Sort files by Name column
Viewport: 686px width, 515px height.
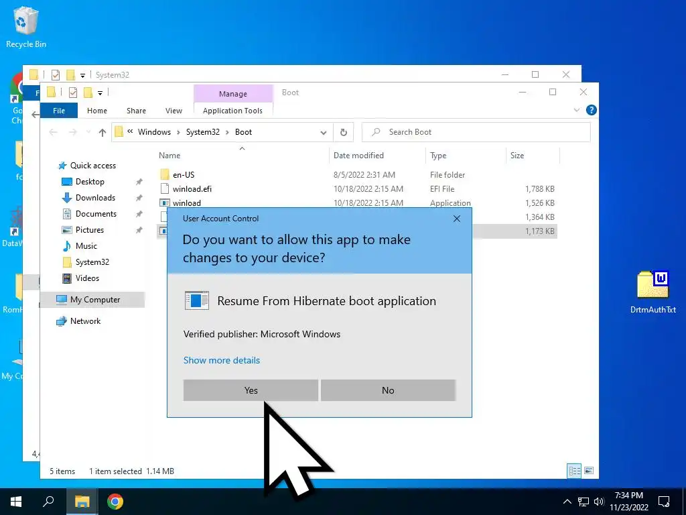169,156
